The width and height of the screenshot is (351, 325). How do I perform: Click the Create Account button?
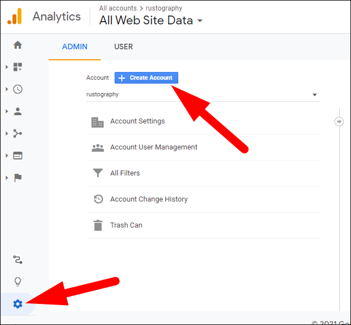click(x=146, y=78)
